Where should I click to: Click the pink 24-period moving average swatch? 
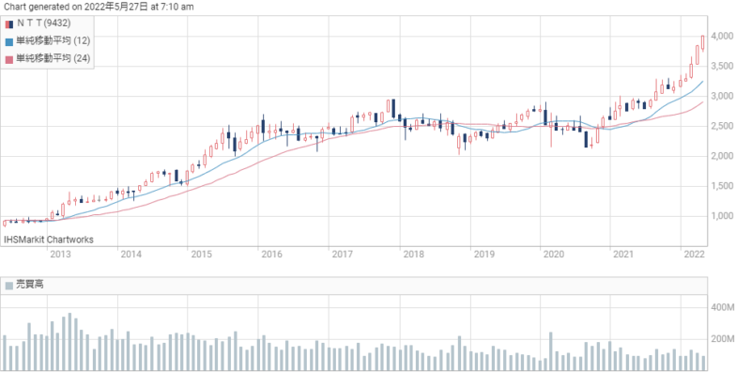coord(9,59)
